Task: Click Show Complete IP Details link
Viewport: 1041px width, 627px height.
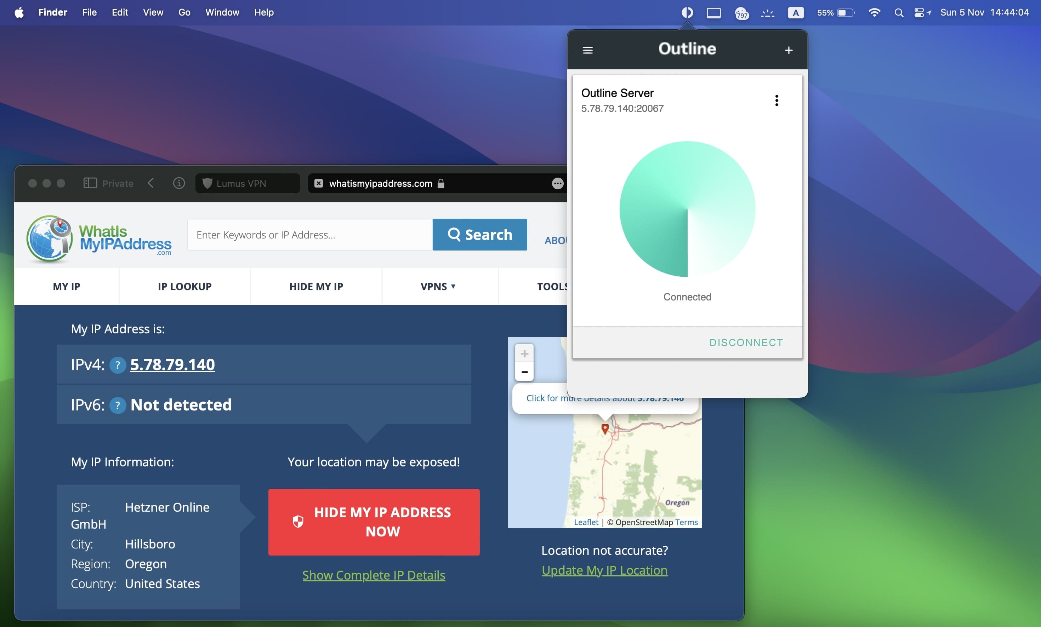Action: coord(373,574)
